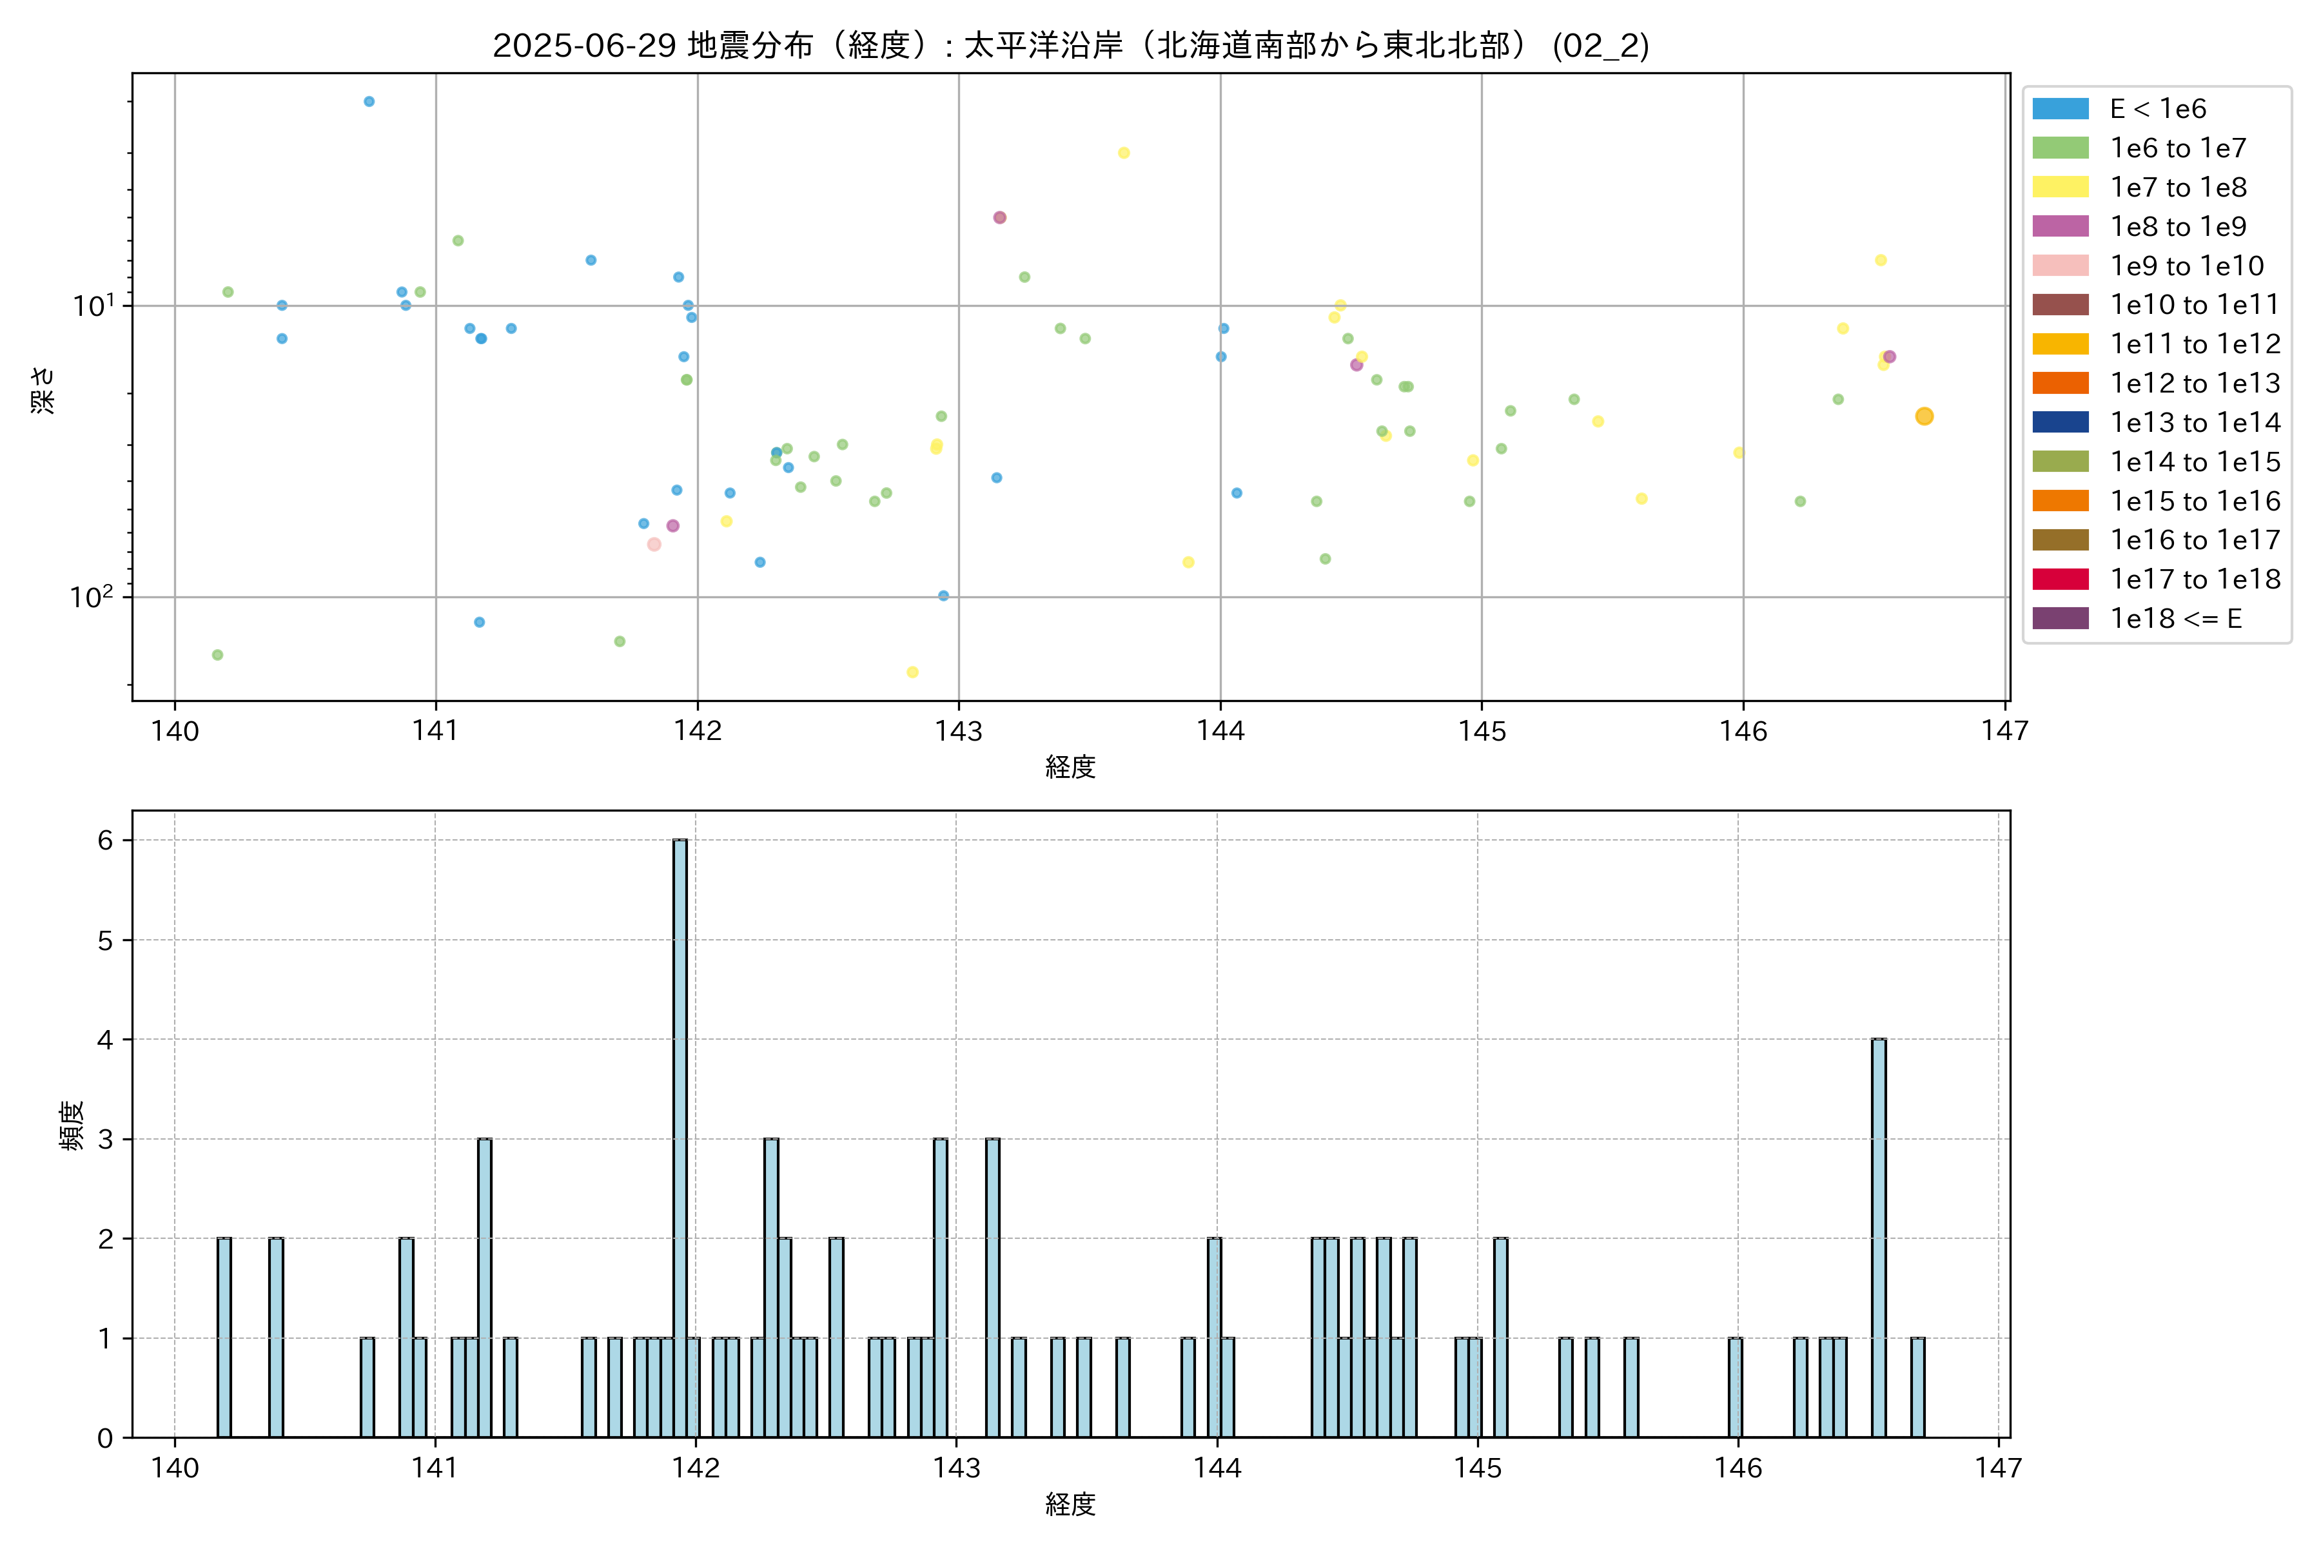This screenshot has width=2321, height=1547.
Task: Click the tallest histogram bar at frequency 6
Action: tap(680, 1134)
